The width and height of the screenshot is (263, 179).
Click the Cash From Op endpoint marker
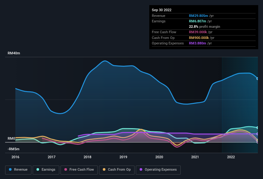258,140
